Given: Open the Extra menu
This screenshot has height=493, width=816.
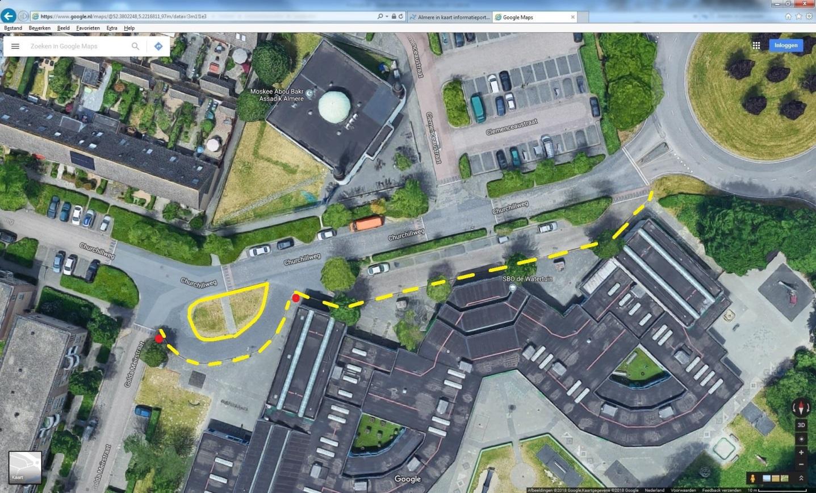Looking at the screenshot, I should [x=111, y=28].
